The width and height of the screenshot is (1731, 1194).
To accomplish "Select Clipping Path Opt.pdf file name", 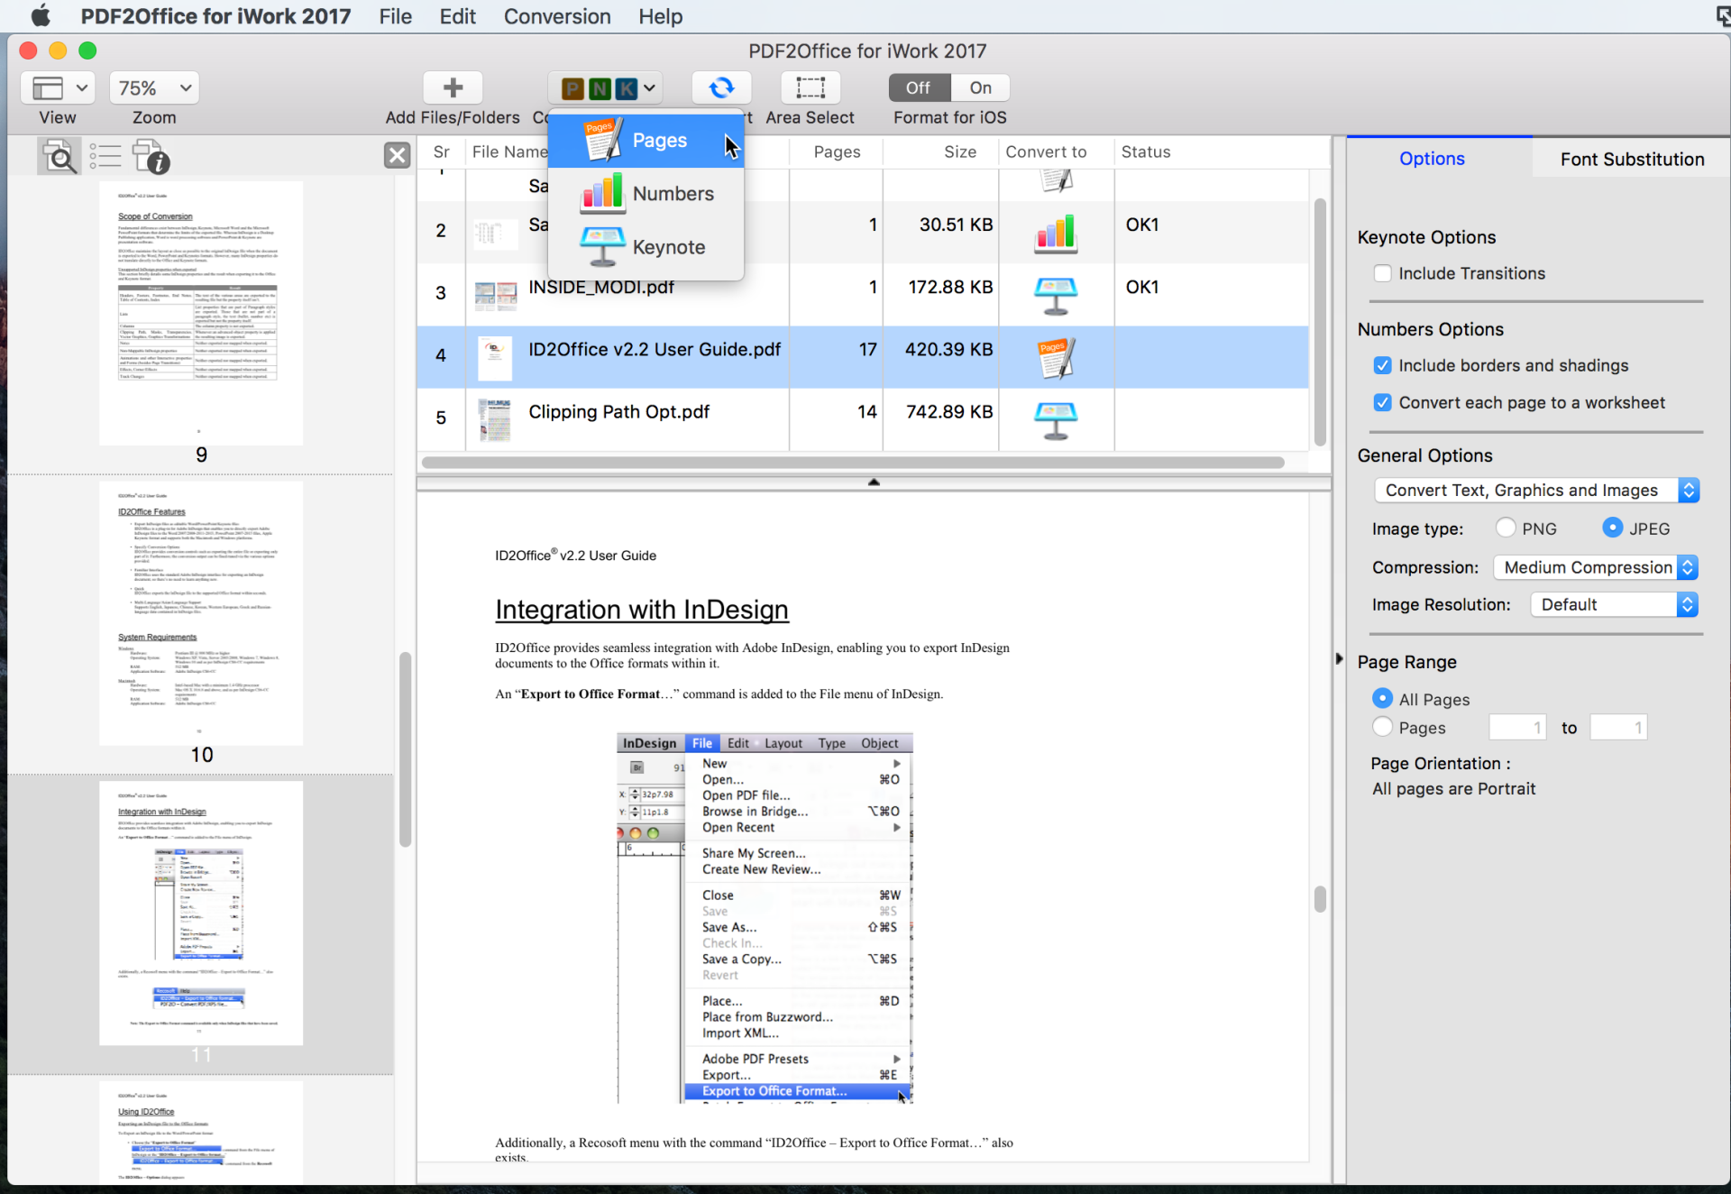I will (x=618, y=412).
